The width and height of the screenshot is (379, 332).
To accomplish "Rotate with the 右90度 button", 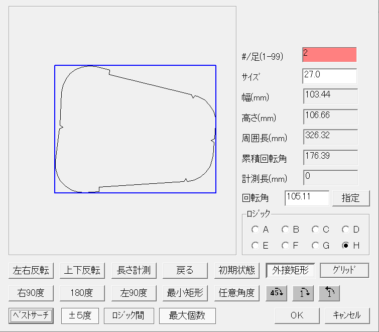I will [x=31, y=293].
